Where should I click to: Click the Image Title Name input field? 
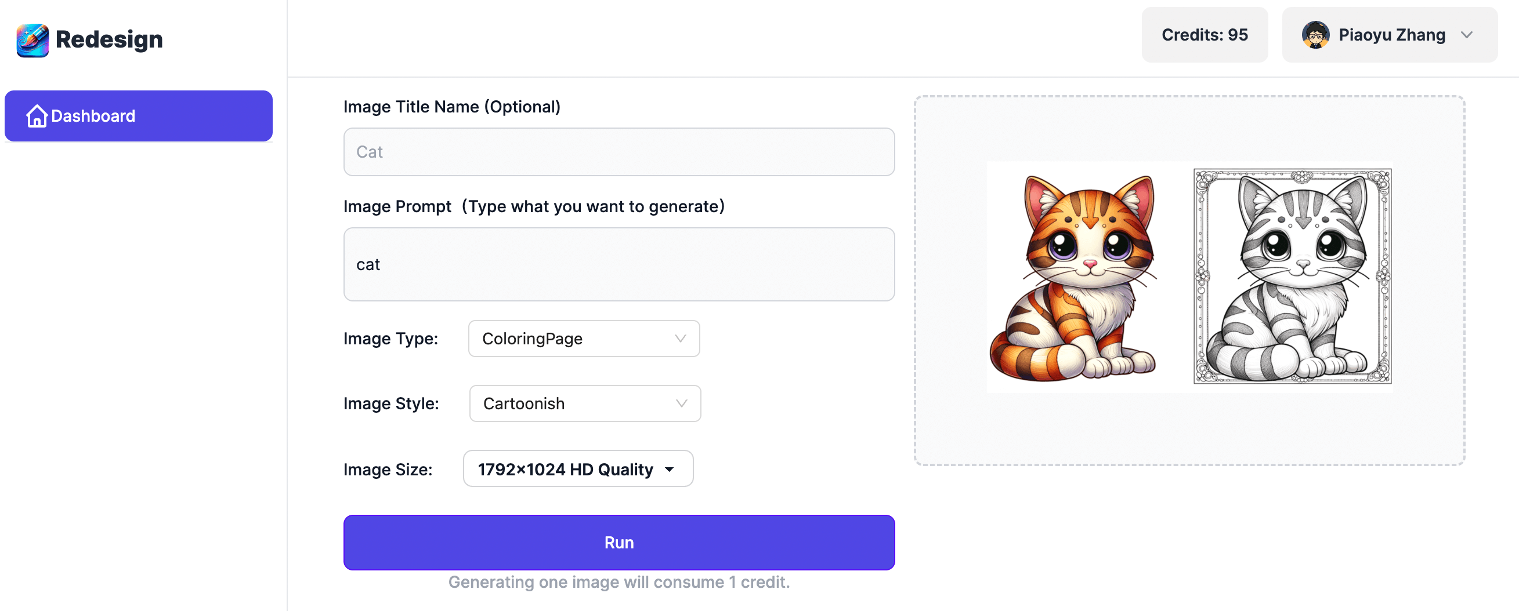click(x=619, y=151)
